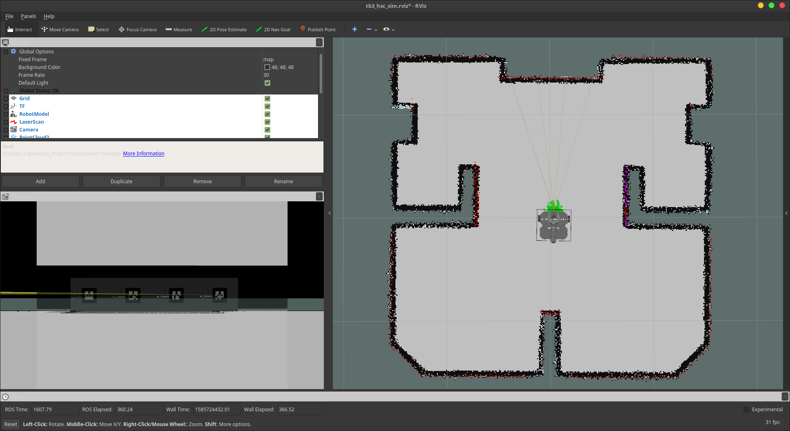This screenshot has height=431, width=790.
Task: Click the Duplicate button
Action: click(121, 181)
